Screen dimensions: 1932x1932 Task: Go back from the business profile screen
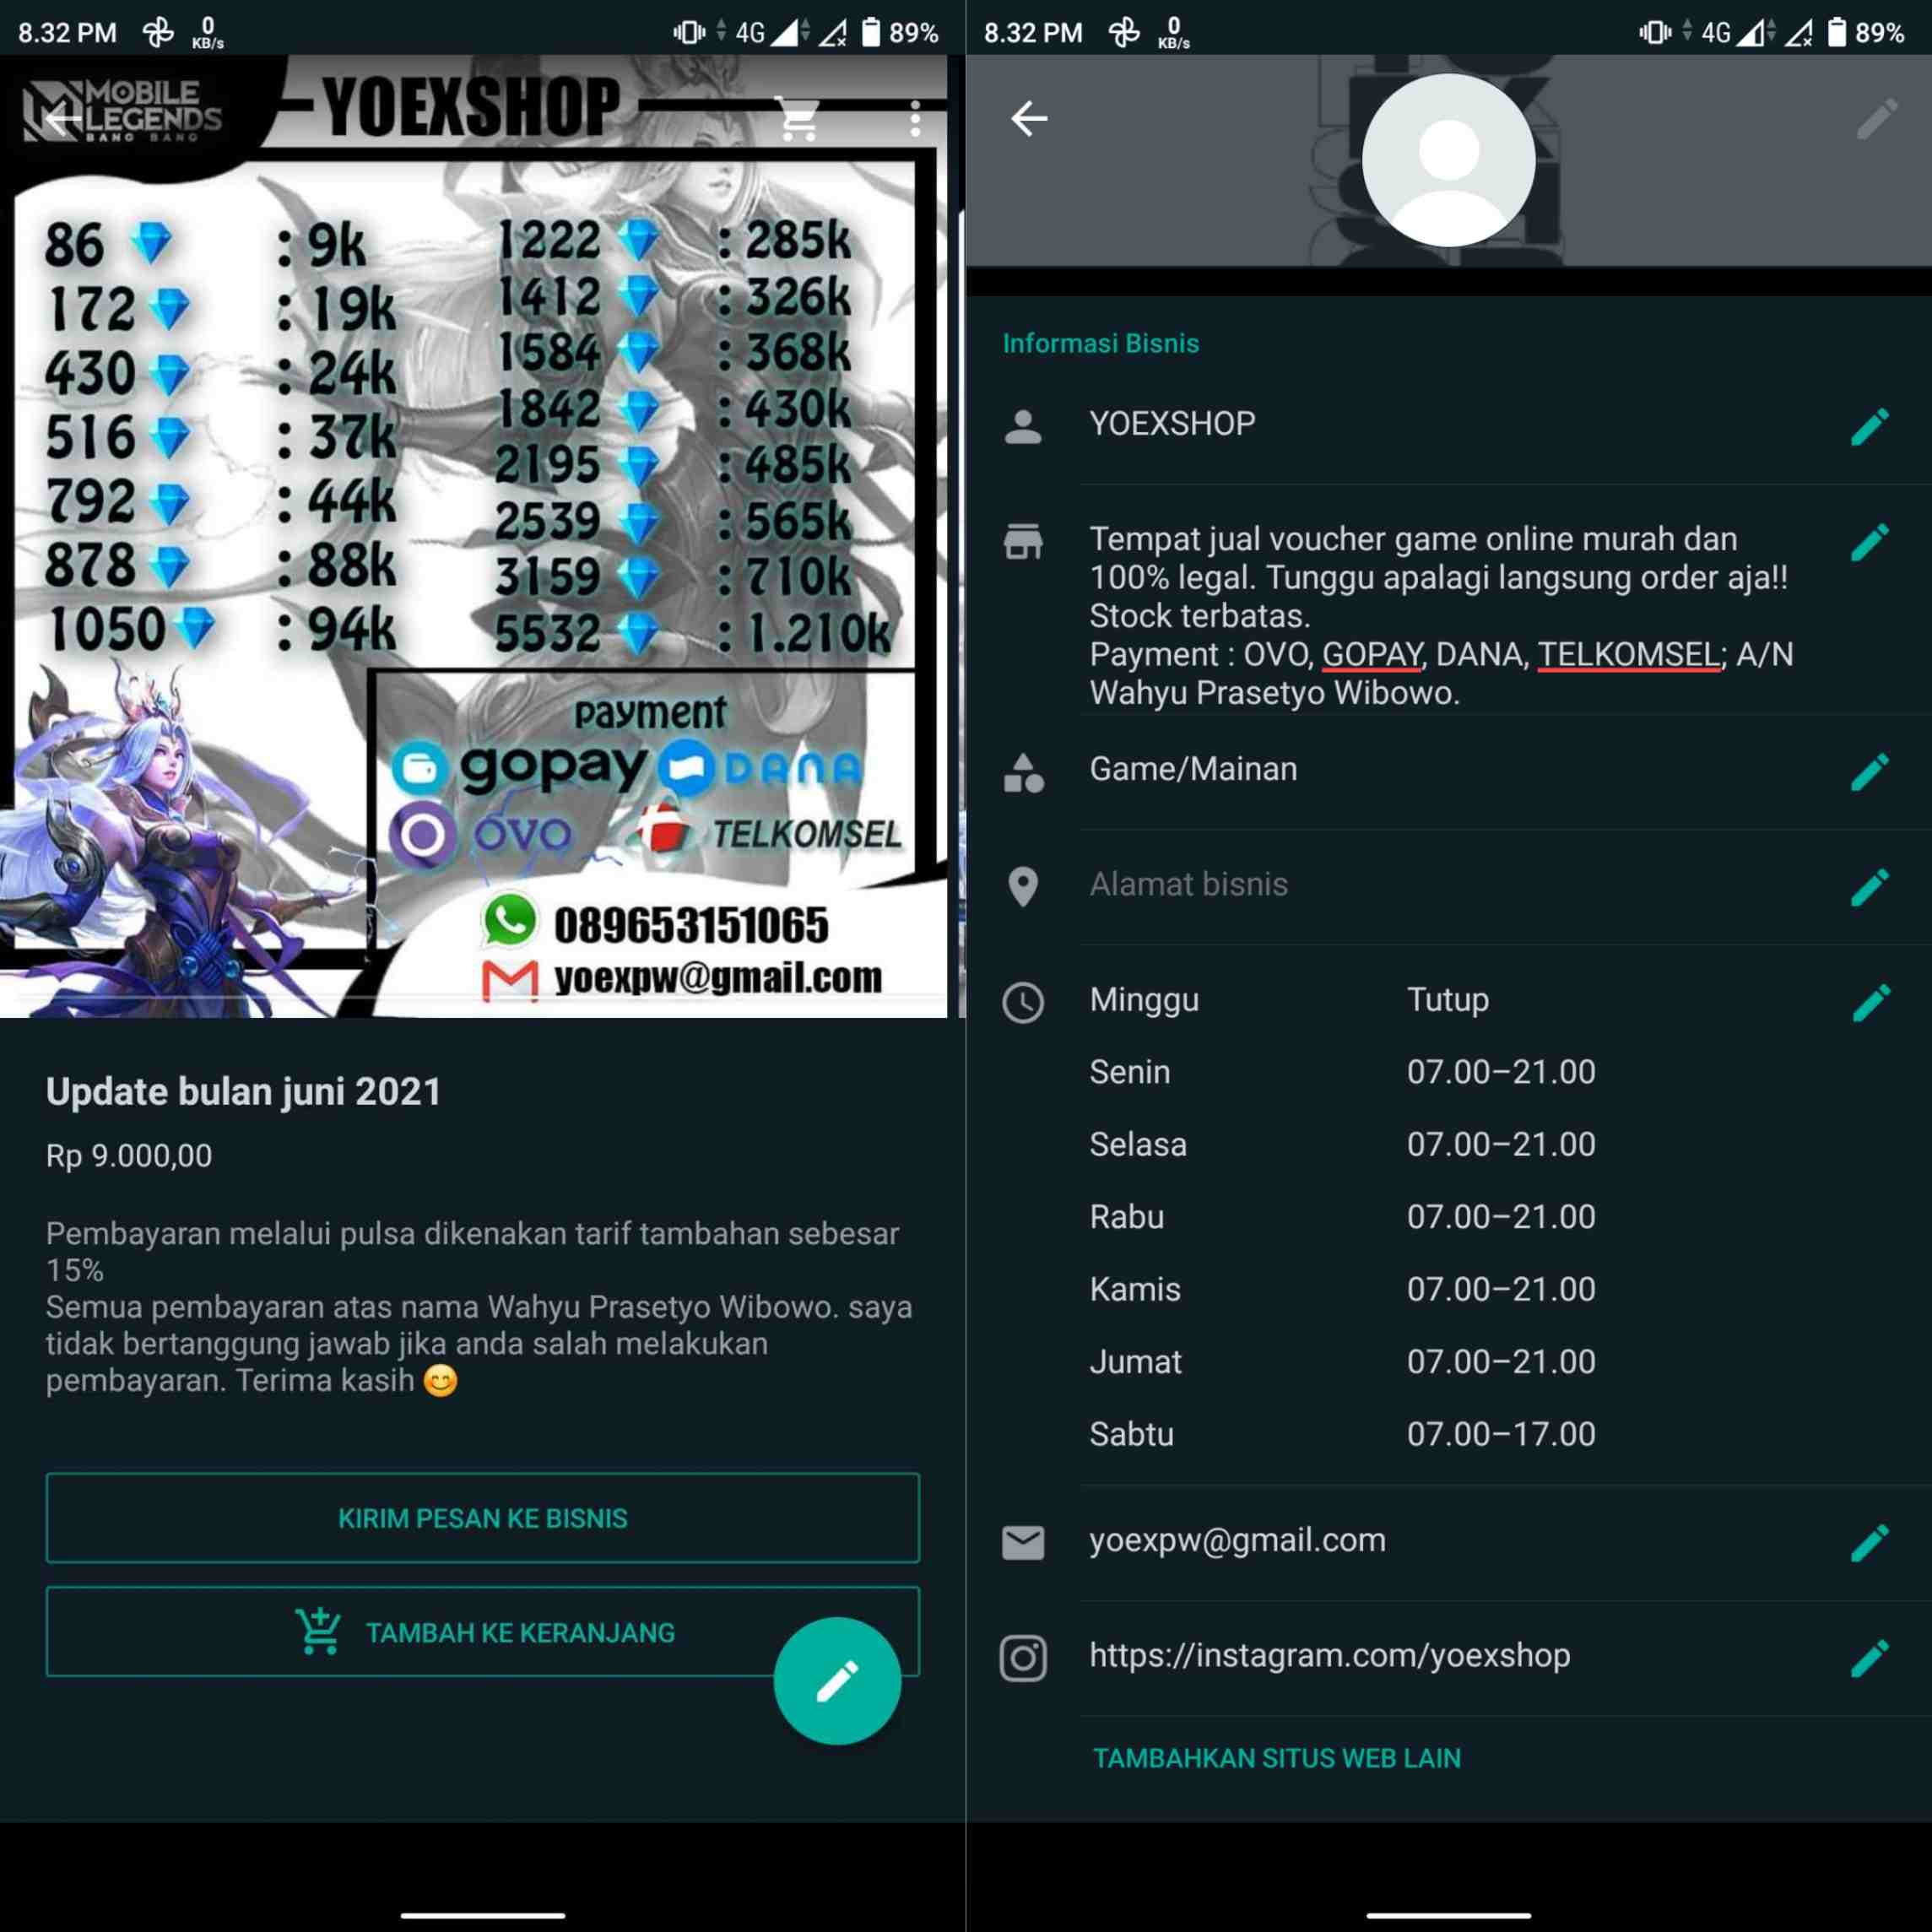tap(1029, 118)
